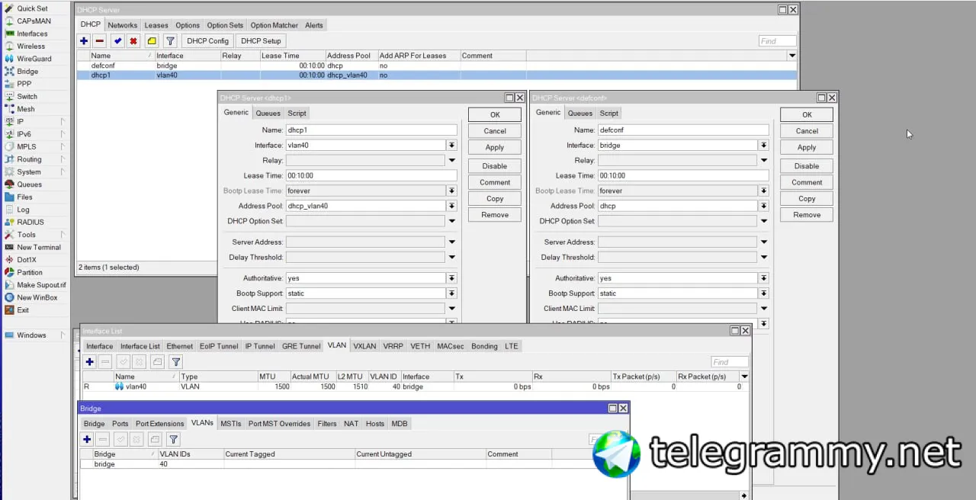The width and height of the screenshot is (976, 500).
Task: Click Exit in sidebar
Action: [x=23, y=310]
